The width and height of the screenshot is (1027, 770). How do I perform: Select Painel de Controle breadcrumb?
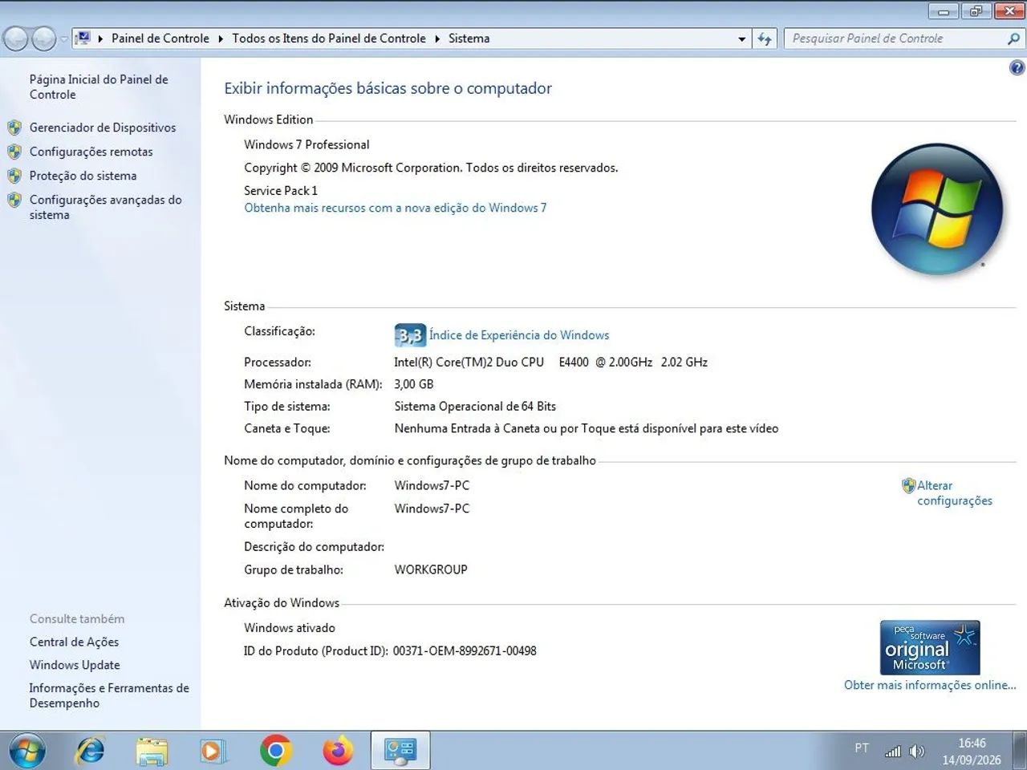point(160,38)
